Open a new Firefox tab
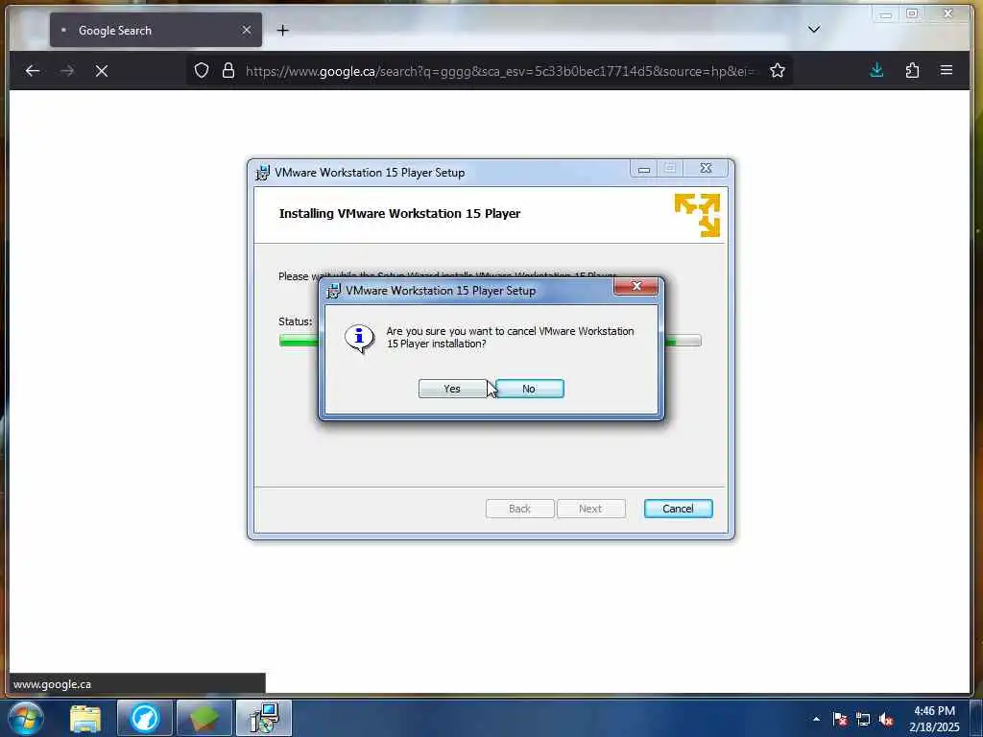983x737 pixels. (x=283, y=30)
